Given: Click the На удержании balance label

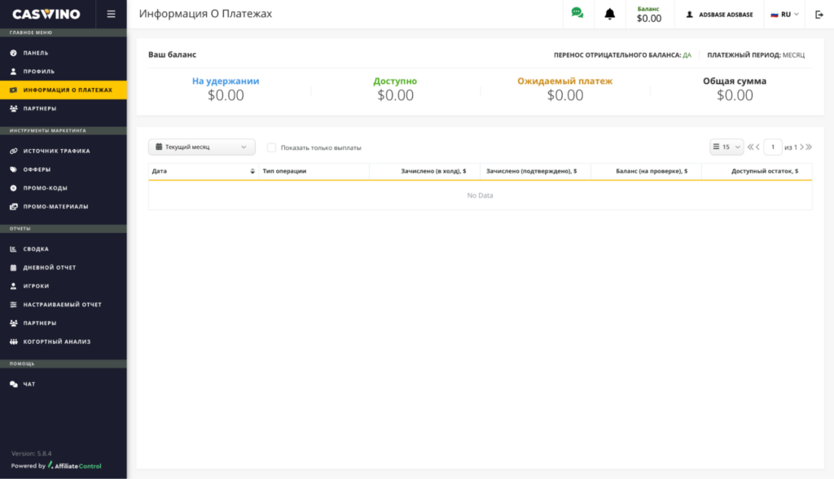Looking at the screenshot, I should (x=226, y=81).
